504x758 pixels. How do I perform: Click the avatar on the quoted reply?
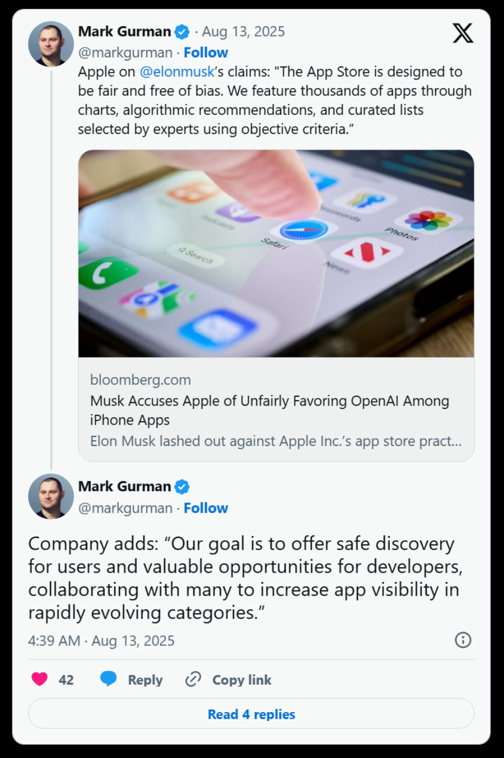[51, 496]
